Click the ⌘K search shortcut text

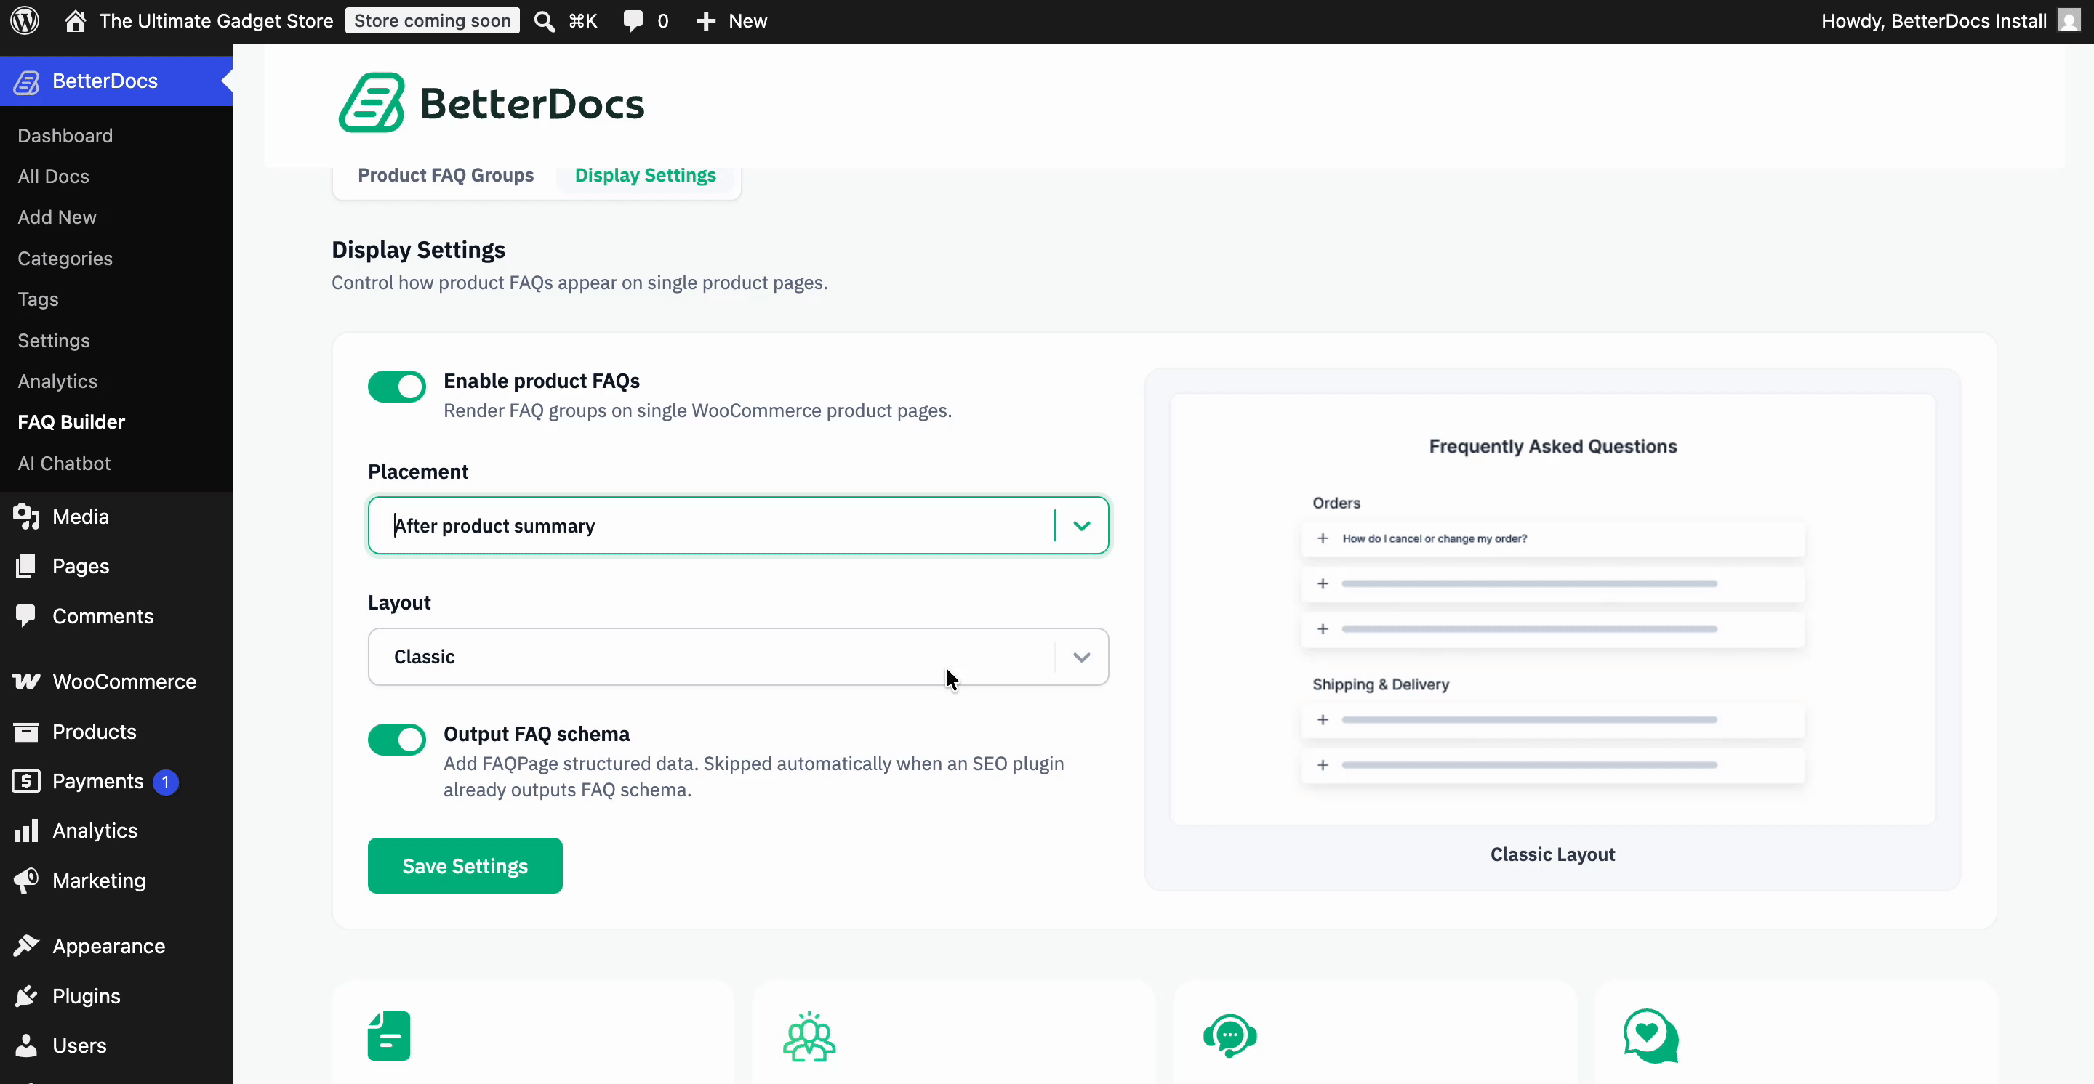point(583,21)
